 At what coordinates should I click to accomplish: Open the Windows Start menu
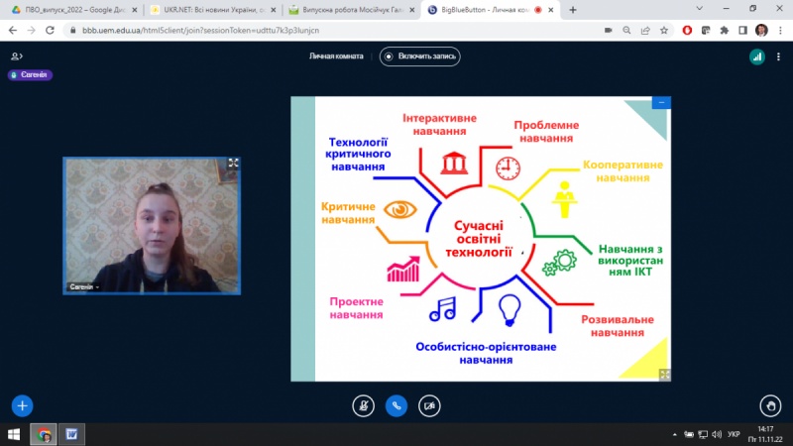pos(14,434)
